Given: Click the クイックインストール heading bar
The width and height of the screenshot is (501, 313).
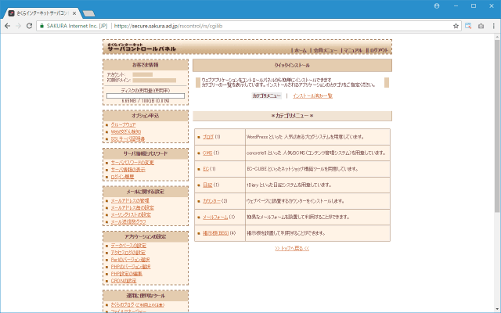Looking at the screenshot, I should [x=292, y=65].
